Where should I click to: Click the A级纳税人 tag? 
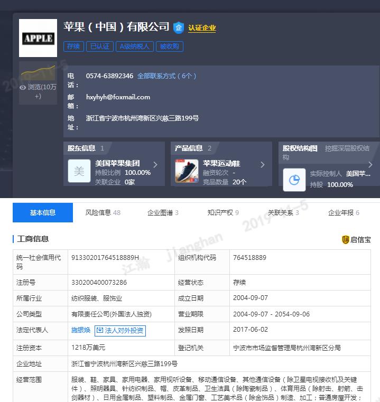tap(135, 46)
